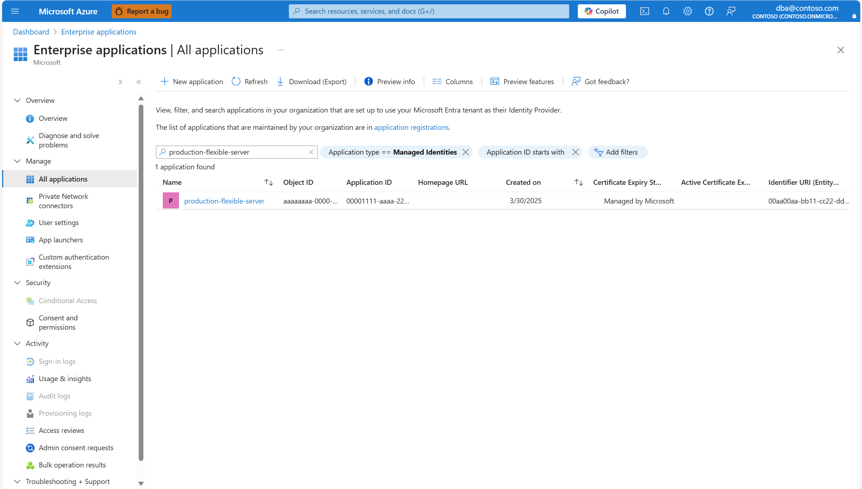The height and width of the screenshot is (489, 862).
Task: Open Copilot
Action: pyautogui.click(x=601, y=11)
